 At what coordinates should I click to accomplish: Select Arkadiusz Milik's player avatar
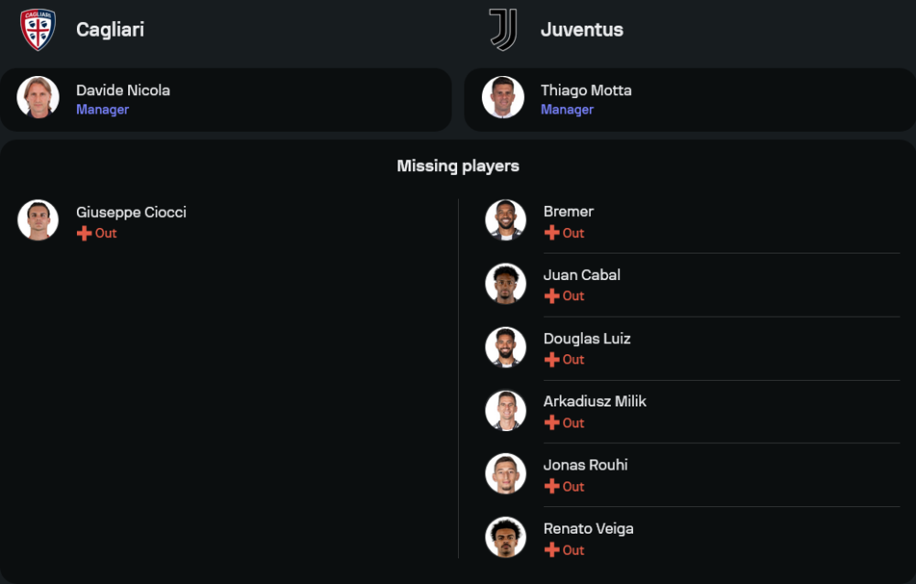506,411
